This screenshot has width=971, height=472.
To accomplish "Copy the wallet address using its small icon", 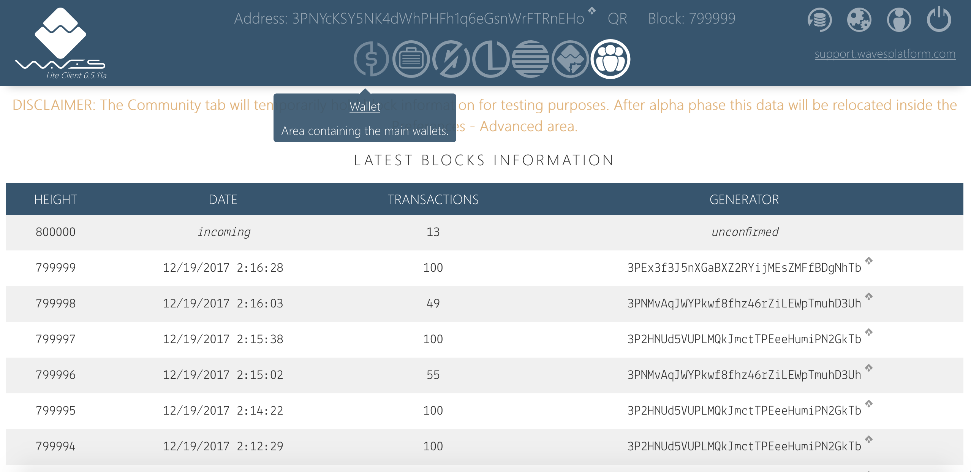I will (592, 11).
